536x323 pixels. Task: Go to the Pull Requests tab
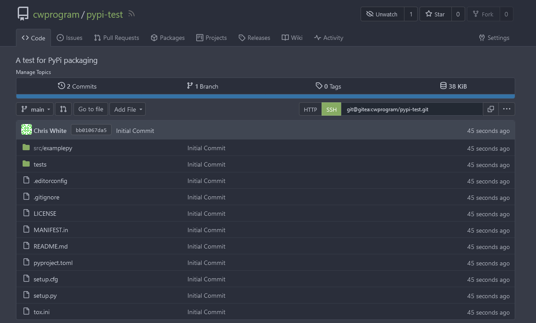pyautogui.click(x=117, y=38)
